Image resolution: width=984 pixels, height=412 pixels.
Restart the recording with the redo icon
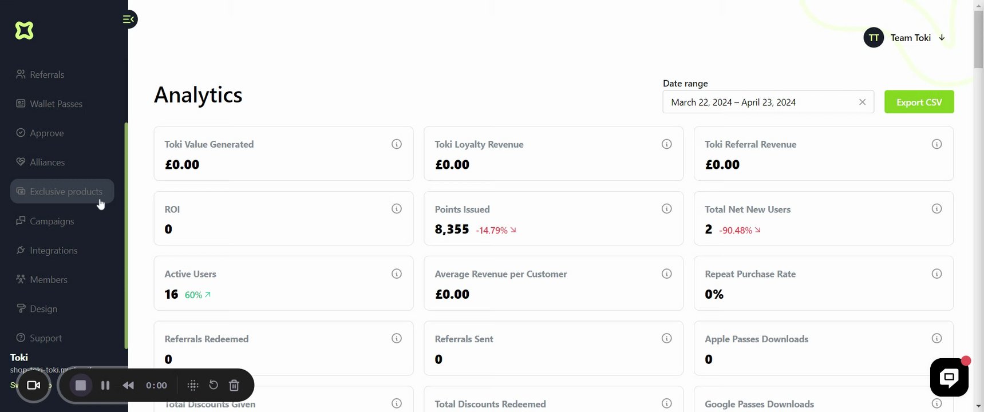pyautogui.click(x=214, y=385)
